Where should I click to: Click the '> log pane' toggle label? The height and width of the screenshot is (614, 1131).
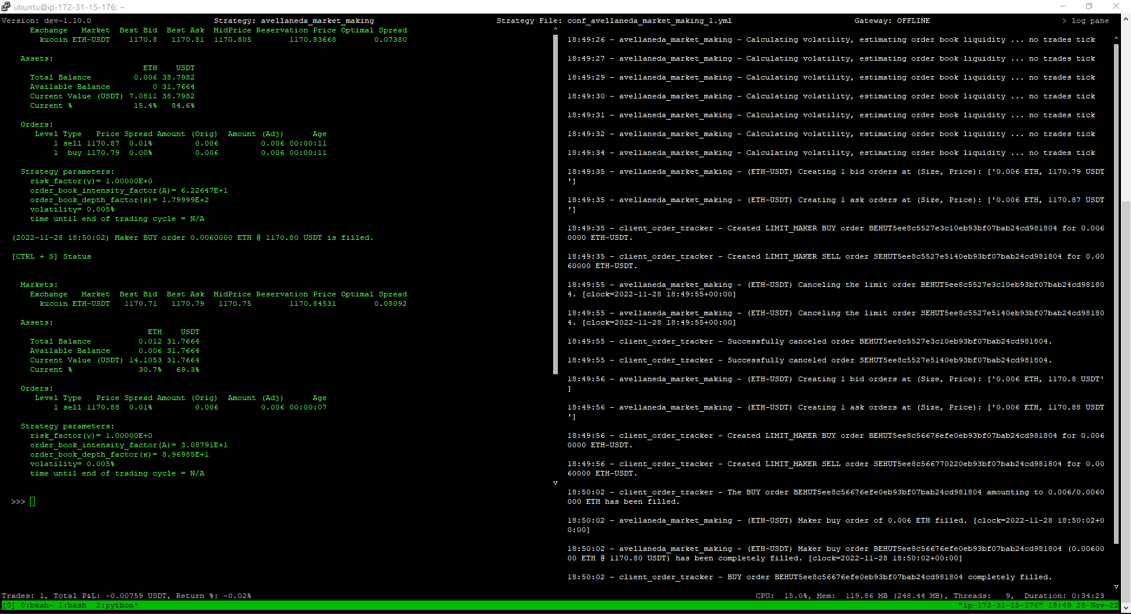1085,21
